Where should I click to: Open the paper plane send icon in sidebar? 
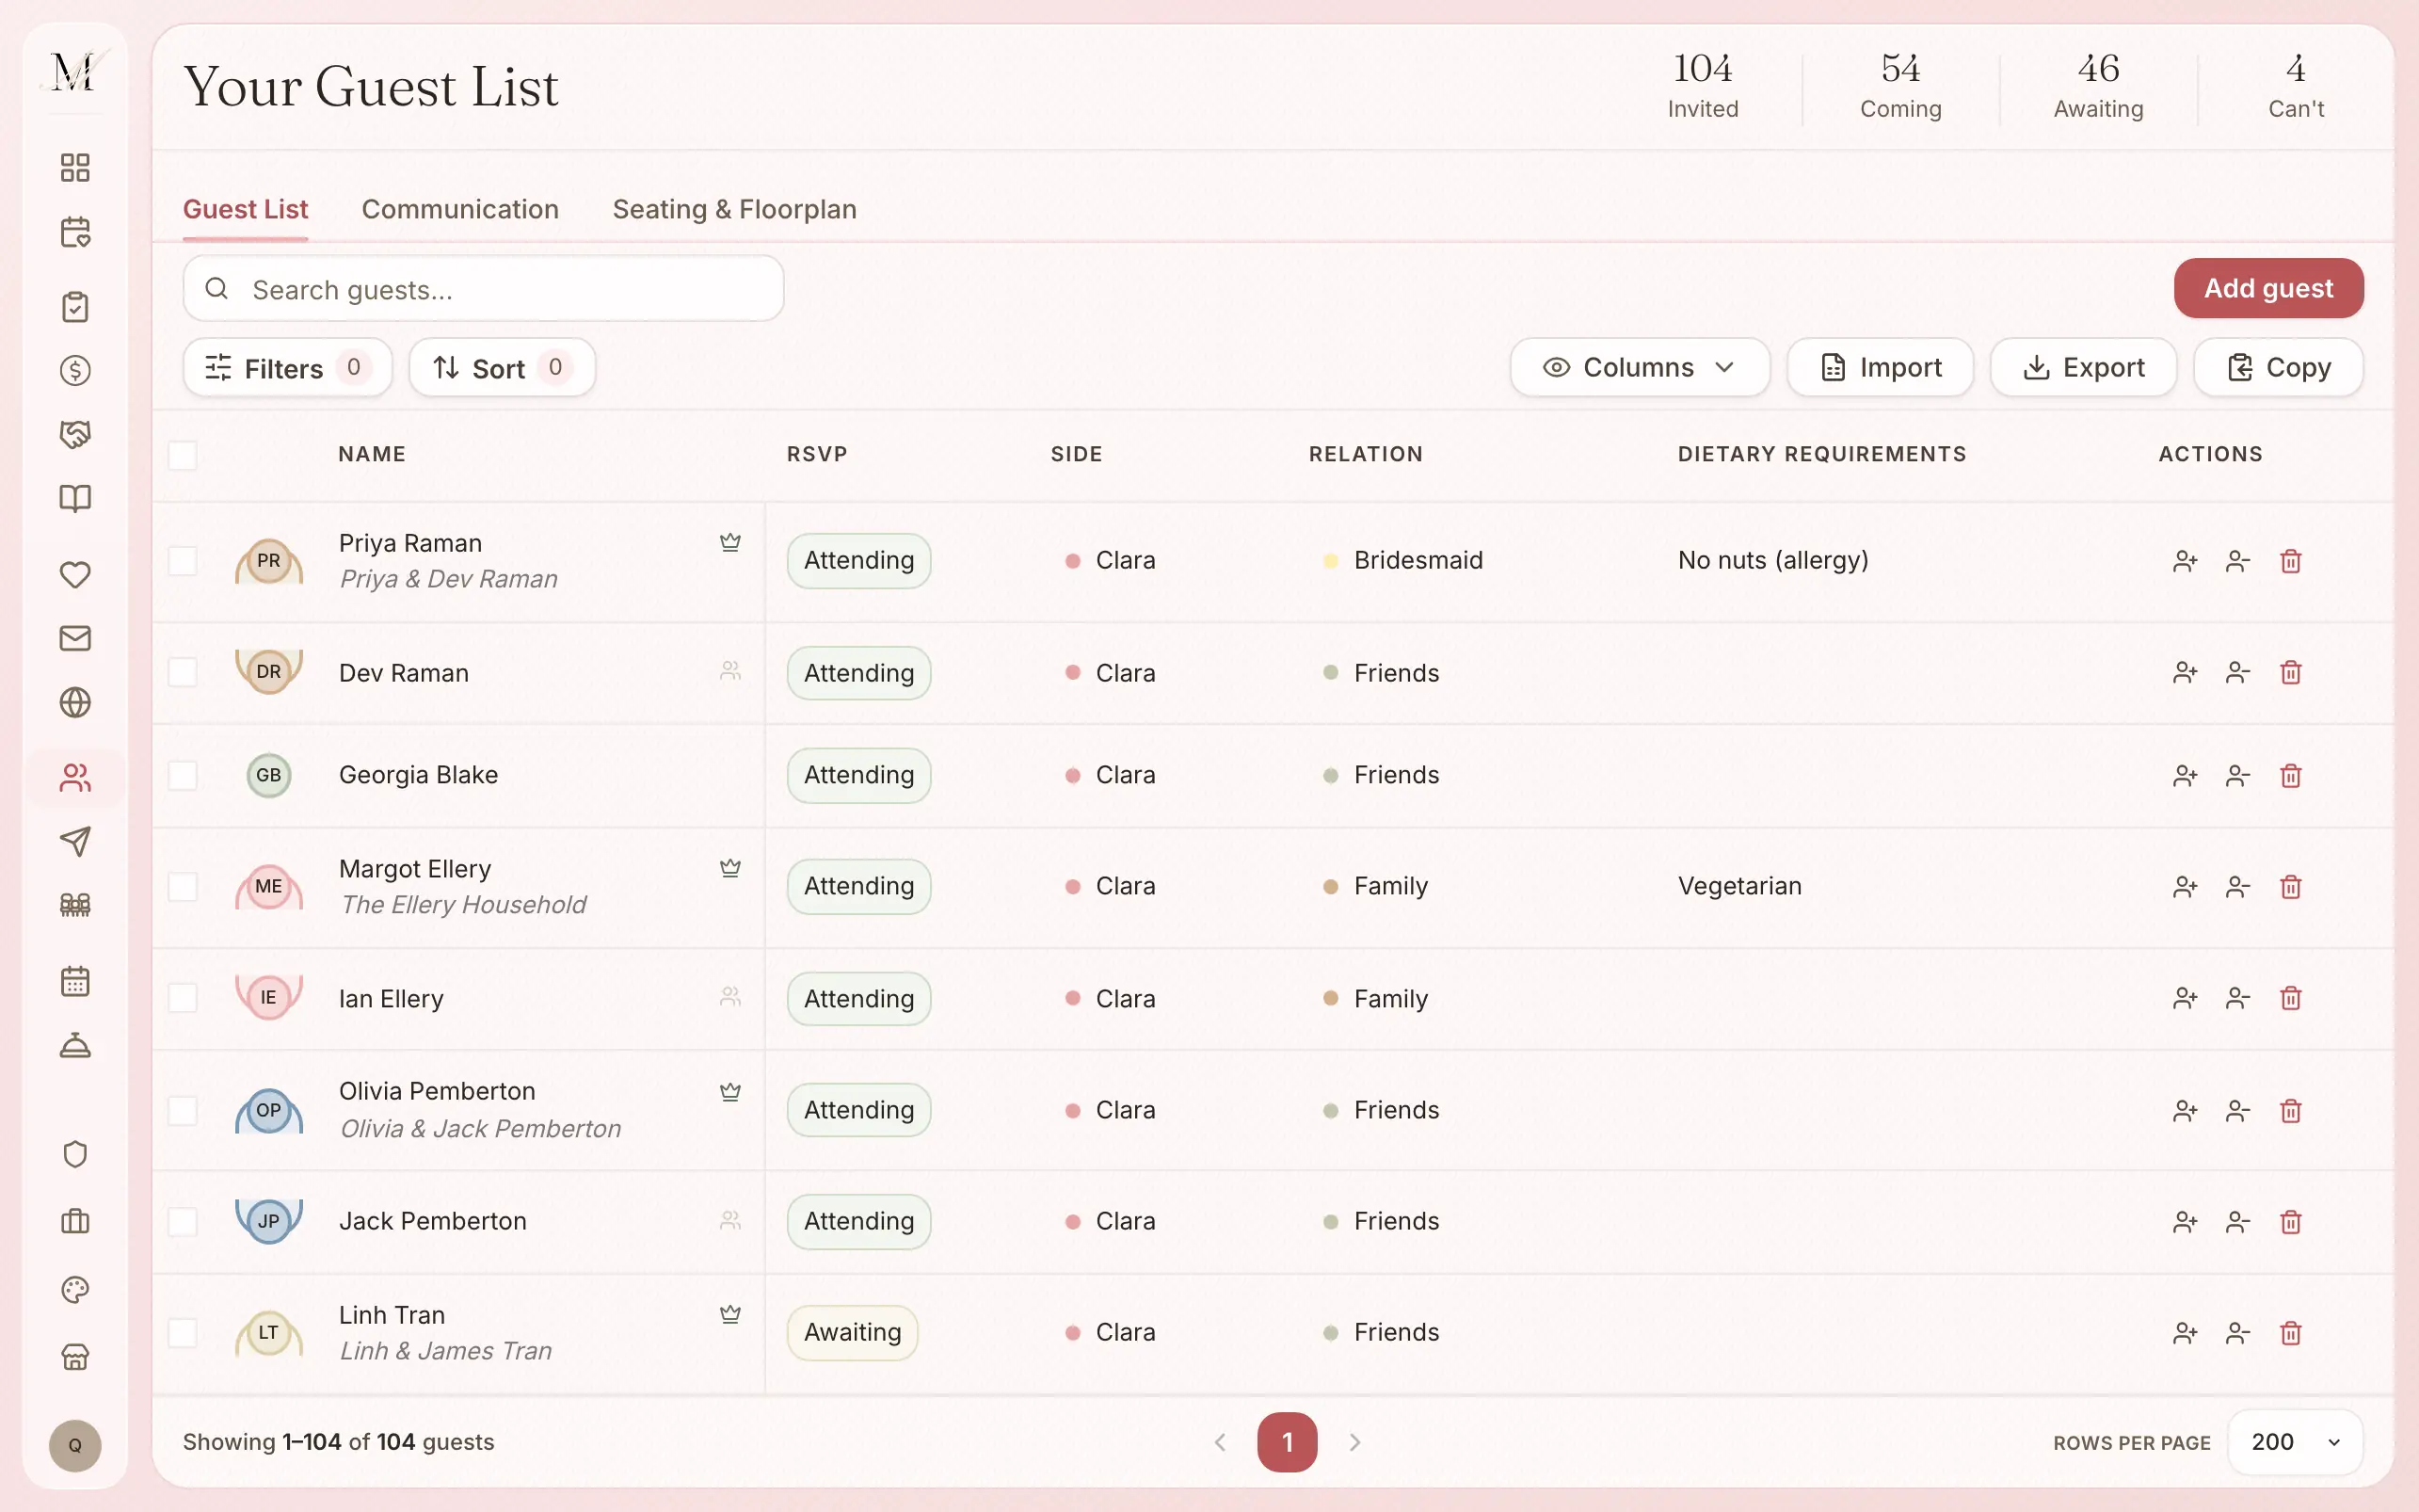pos(75,841)
